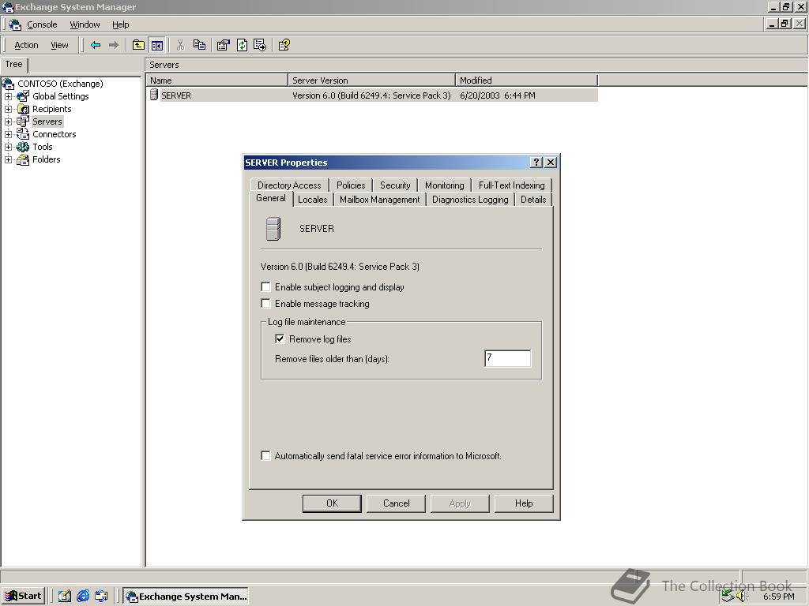This screenshot has height=606, width=809.
Task: Click the Forward arrow toolbar icon
Action: pyautogui.click(x=114, y=45)
